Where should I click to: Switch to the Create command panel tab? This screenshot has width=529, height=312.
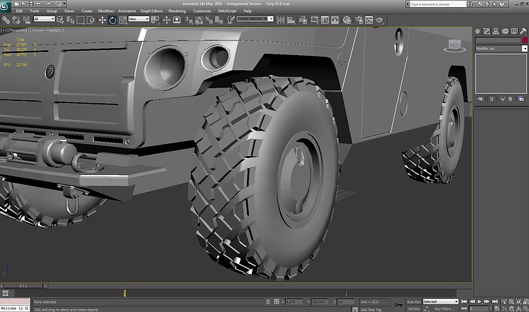(x=478, y=31)
